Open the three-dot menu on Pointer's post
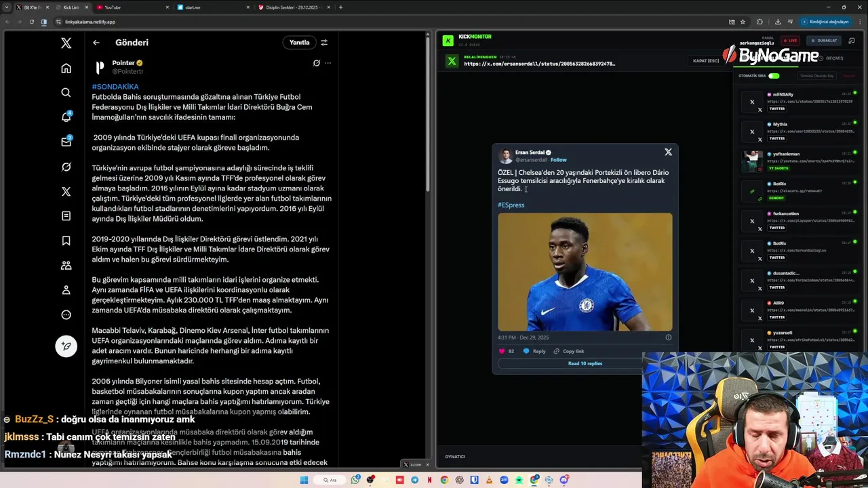 pyautogui.click(x=328, y=63)
